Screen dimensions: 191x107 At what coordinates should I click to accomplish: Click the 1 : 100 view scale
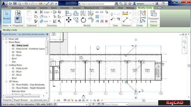(57, 100)
